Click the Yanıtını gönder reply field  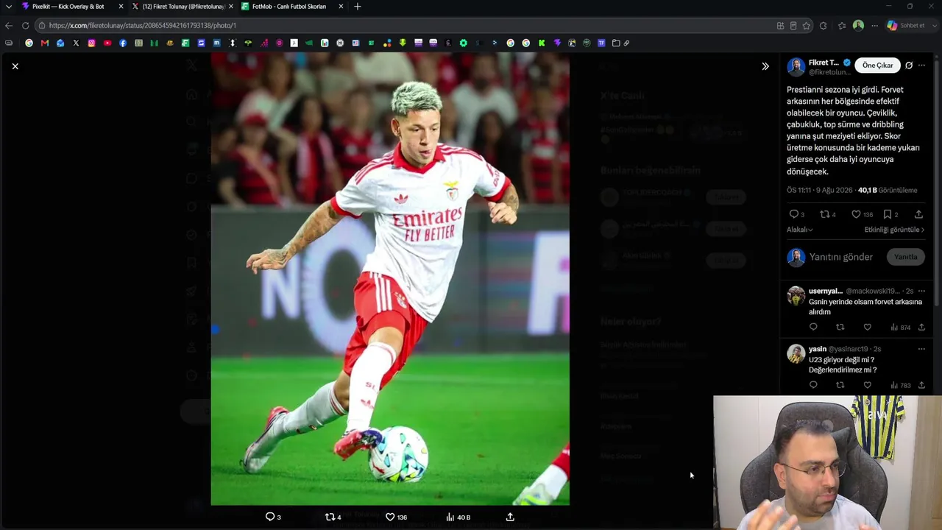click(841, 257)
